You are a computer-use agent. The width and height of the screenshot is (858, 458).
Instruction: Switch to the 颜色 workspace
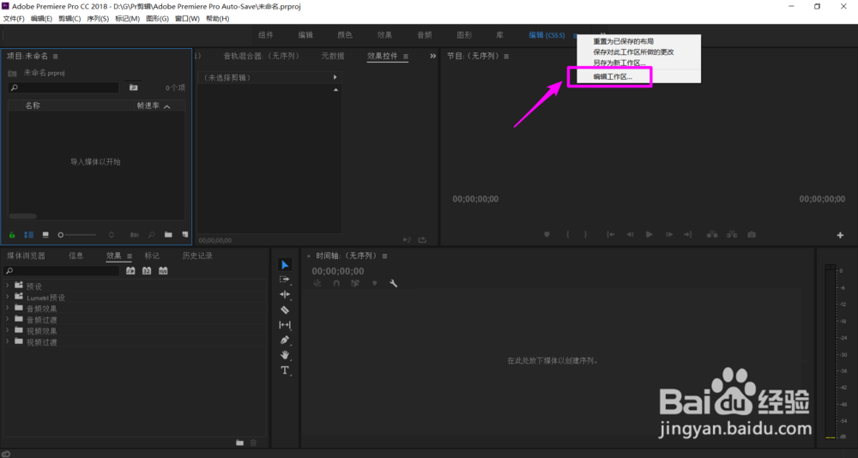click(x=345, y=35)
